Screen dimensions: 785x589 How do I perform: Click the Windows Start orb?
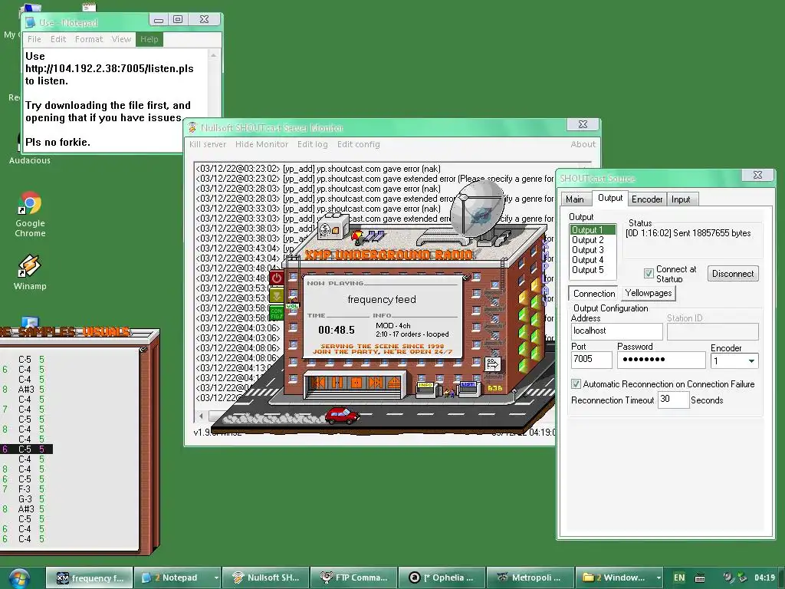tap(19, 578)
